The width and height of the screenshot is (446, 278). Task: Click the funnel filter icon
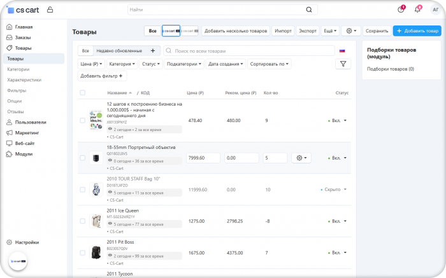coord(343,64)
